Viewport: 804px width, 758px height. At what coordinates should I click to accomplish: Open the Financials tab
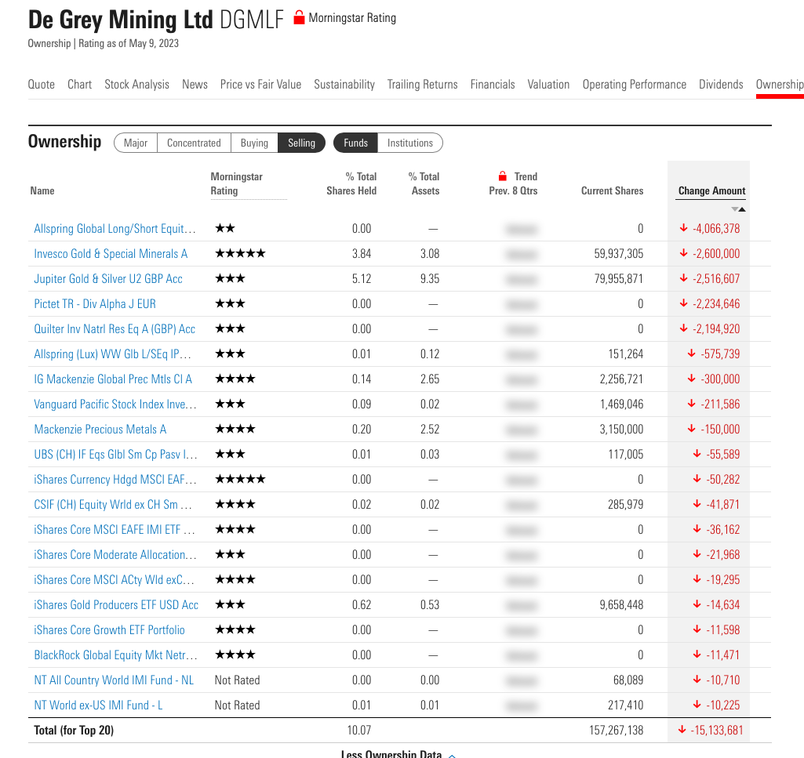pyautogui.click(x=493, y=84)
